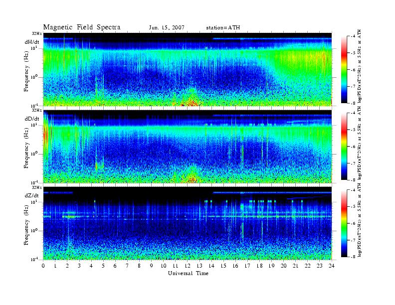This screenshot has height=305, width=395.
Task: Click hour 22 tick label on time axis
Action: (x=308, y=266)
